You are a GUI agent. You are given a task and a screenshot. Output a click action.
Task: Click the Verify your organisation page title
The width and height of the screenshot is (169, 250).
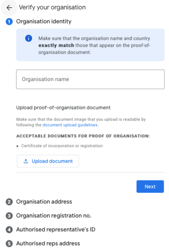pos(52,7)
